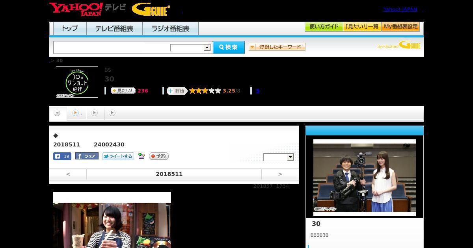Switch to the テレビ番組表 tab
473x248 pixels.
pos(114,29)
